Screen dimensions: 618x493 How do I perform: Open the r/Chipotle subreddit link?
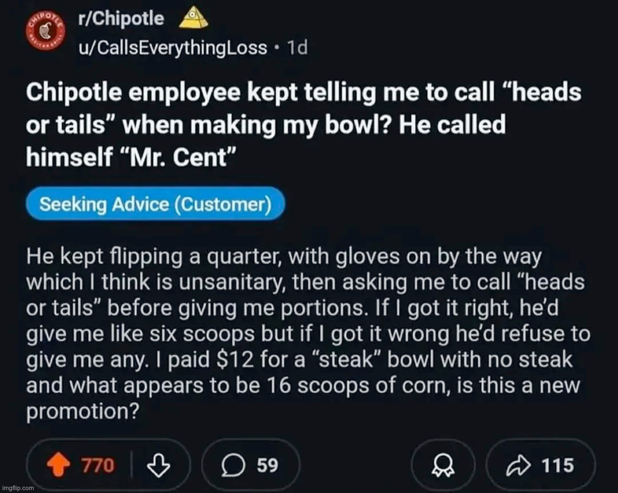[121, 19]
